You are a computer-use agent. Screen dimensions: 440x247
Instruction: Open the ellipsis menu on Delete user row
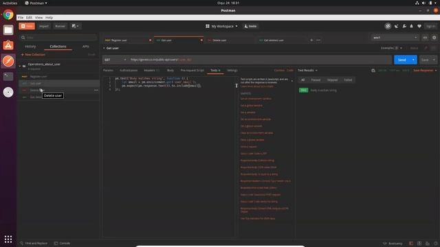[x=96, y=90]
